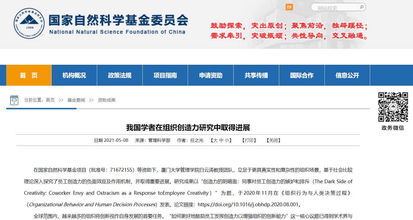
Task: Click the government WeChat QR code
Action: point(393,107)
